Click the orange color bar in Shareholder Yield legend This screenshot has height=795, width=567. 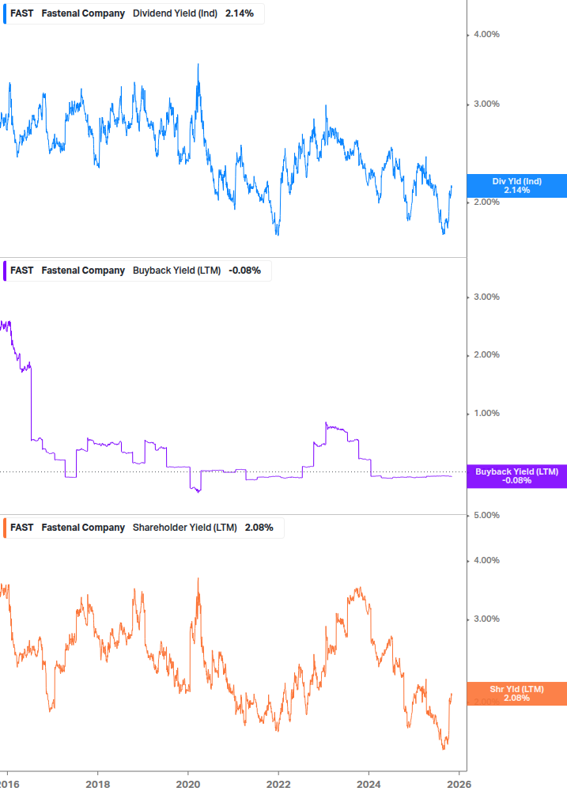click(x=5, y=528)
